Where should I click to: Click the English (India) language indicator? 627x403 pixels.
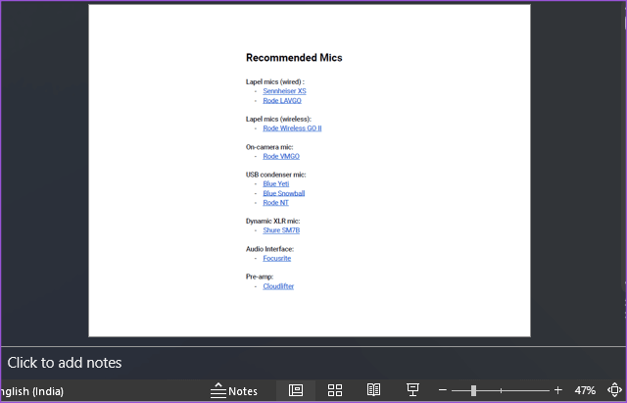(x=32, y=391)
